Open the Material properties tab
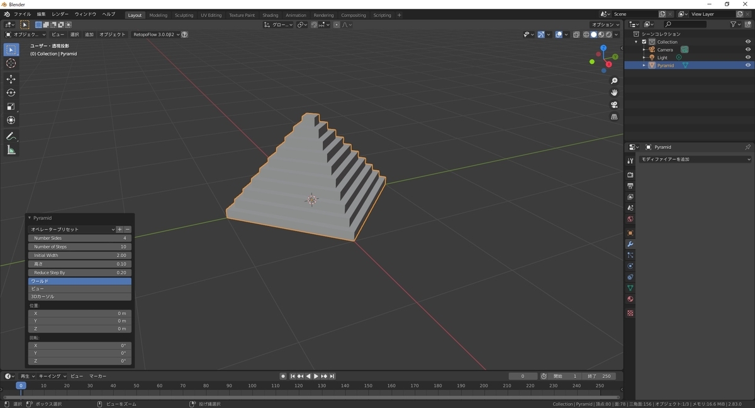 click(x=630, y=299)
